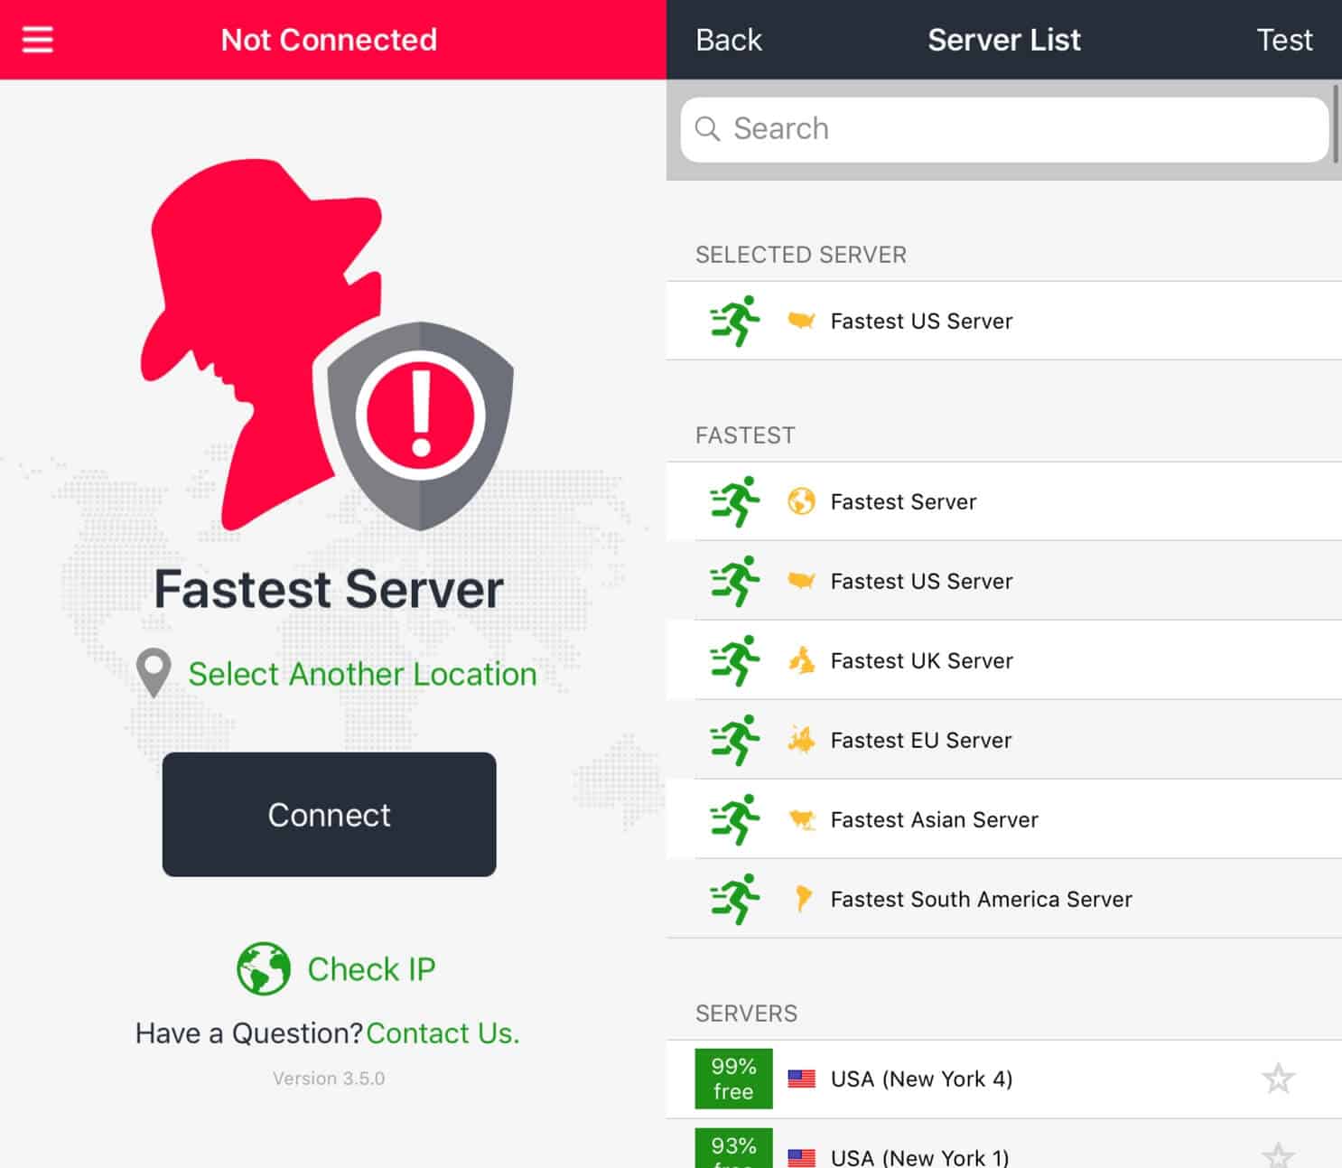
Task: Click the US map icon in Fastest list
Action: (801, 581)
